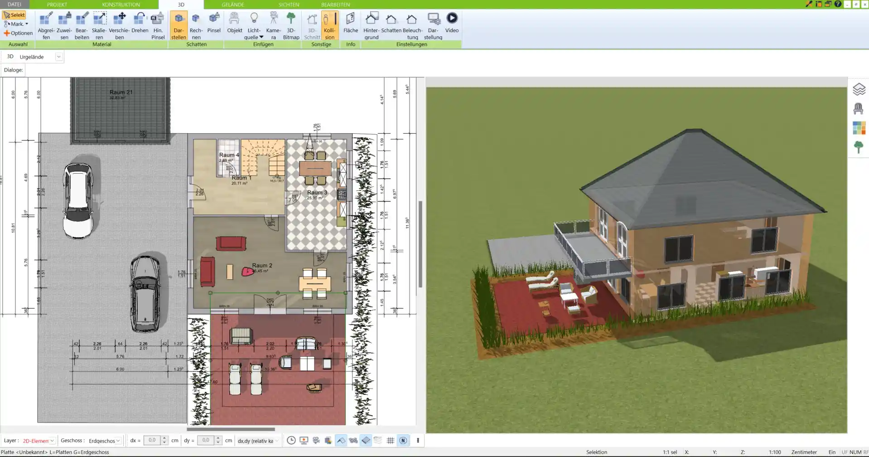The width and height of the screenshot is (869, 457).
Task: Insert a 3D-Bitmap tree
Action: (291, 26)
